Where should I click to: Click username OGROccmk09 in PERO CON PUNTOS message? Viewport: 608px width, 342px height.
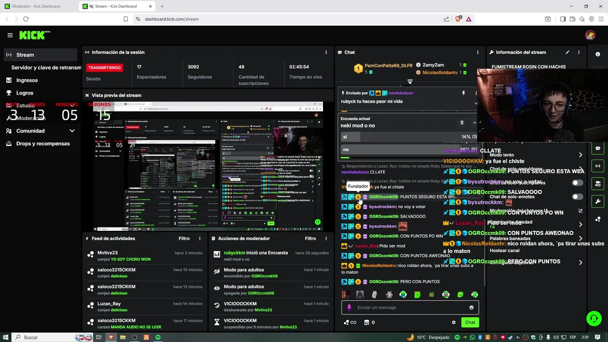point(383,282)
